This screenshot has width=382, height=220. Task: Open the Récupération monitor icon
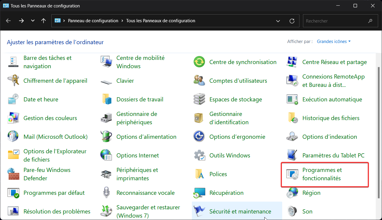199,193
